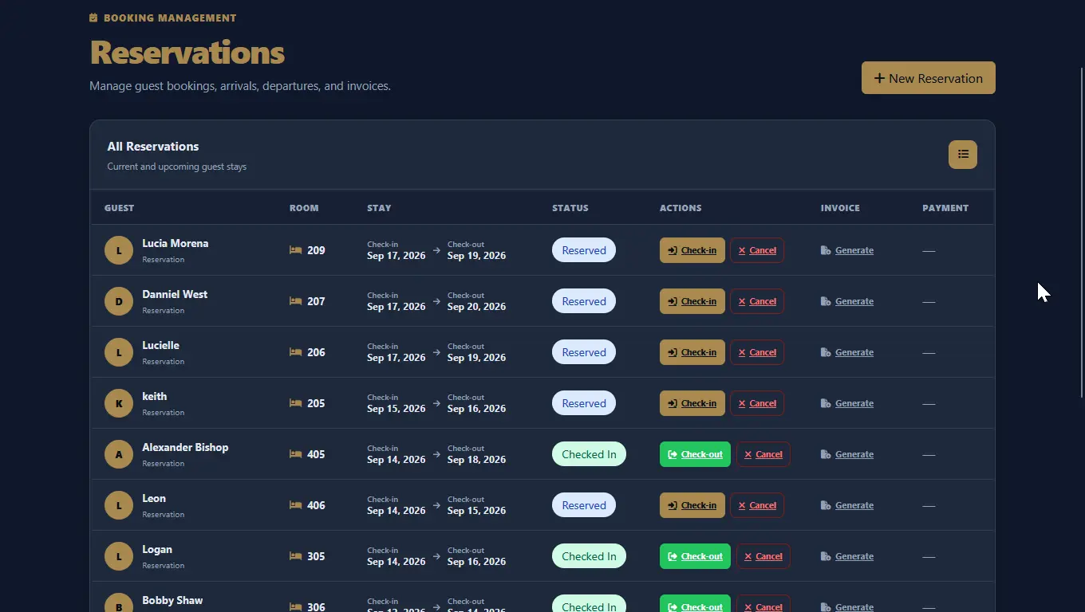Click the bed icon beside room 405
This screenshot has width=1085, height=612.
(x=295, y=454)
